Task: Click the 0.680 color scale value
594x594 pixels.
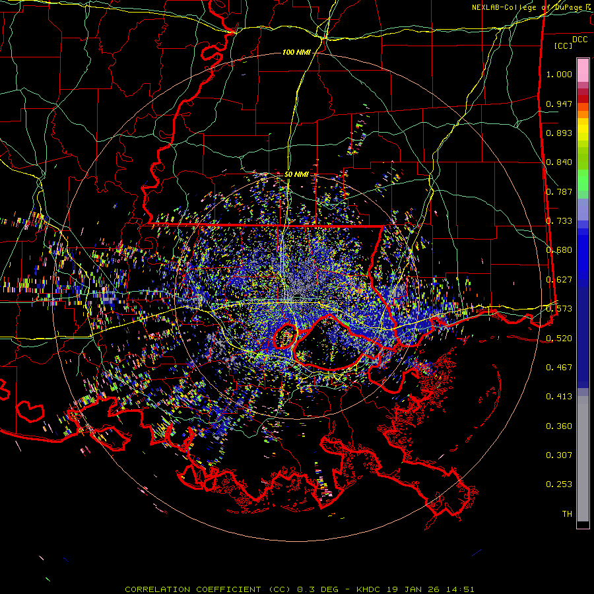Action: click(559, 250)
